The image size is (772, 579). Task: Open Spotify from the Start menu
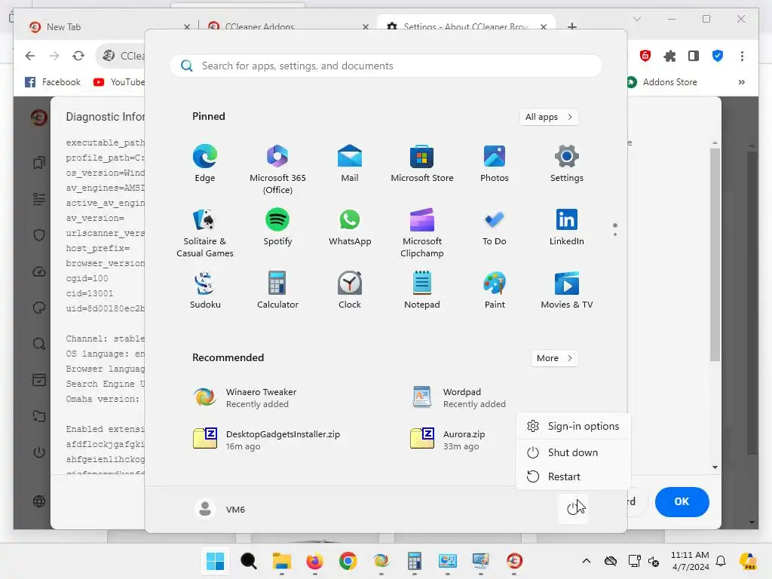(277, 228)
